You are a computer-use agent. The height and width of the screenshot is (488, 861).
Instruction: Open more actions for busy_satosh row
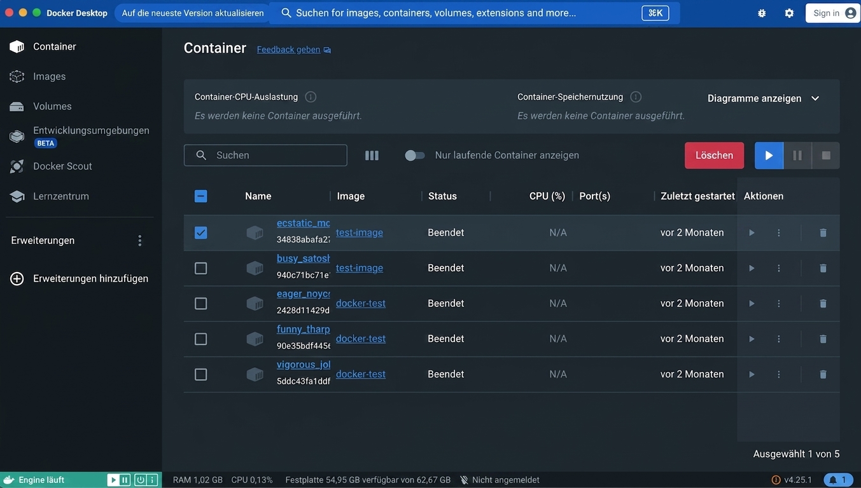pyautogui.click(x=779, y=268)
